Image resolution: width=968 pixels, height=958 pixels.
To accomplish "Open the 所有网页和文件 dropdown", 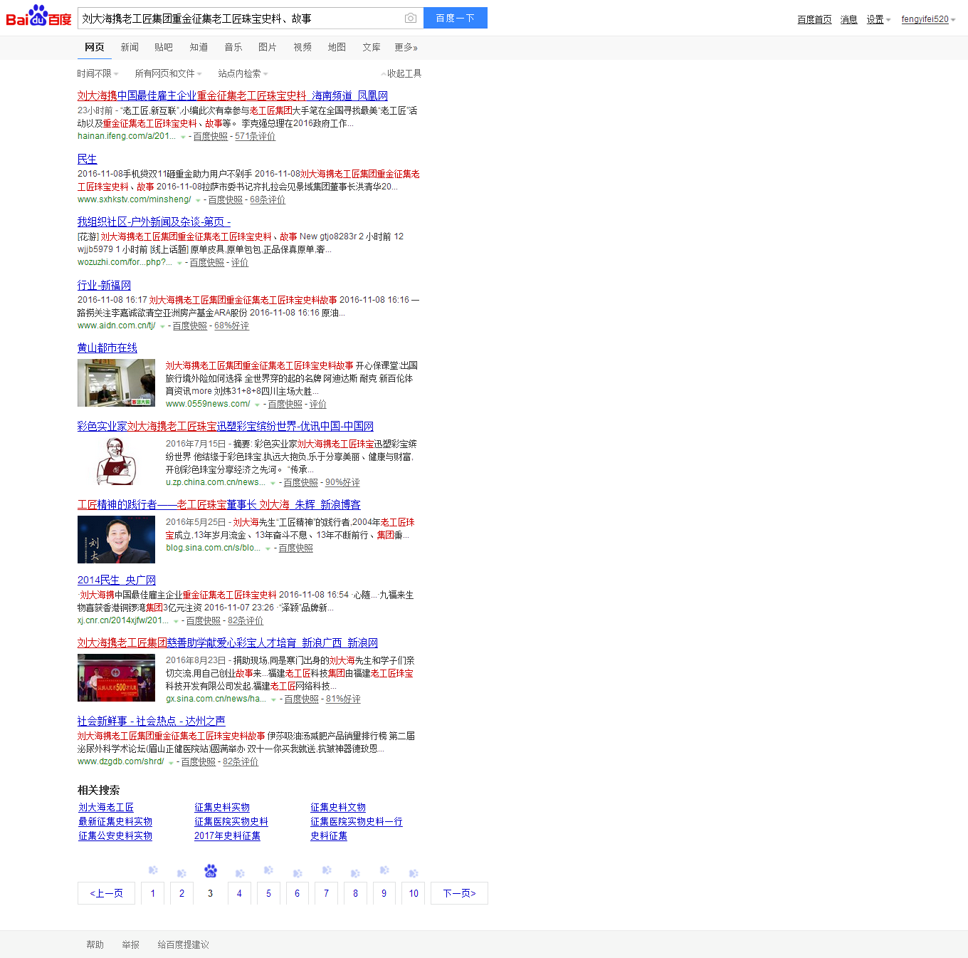I will coord(168,73).
